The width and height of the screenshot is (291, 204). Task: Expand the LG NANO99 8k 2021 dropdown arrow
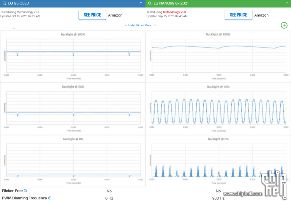[287, 3]
